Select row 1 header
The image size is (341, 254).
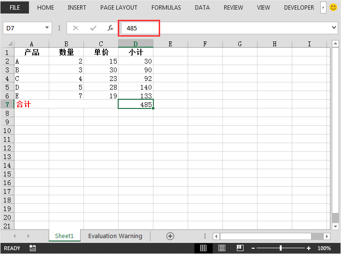[7, 52]
